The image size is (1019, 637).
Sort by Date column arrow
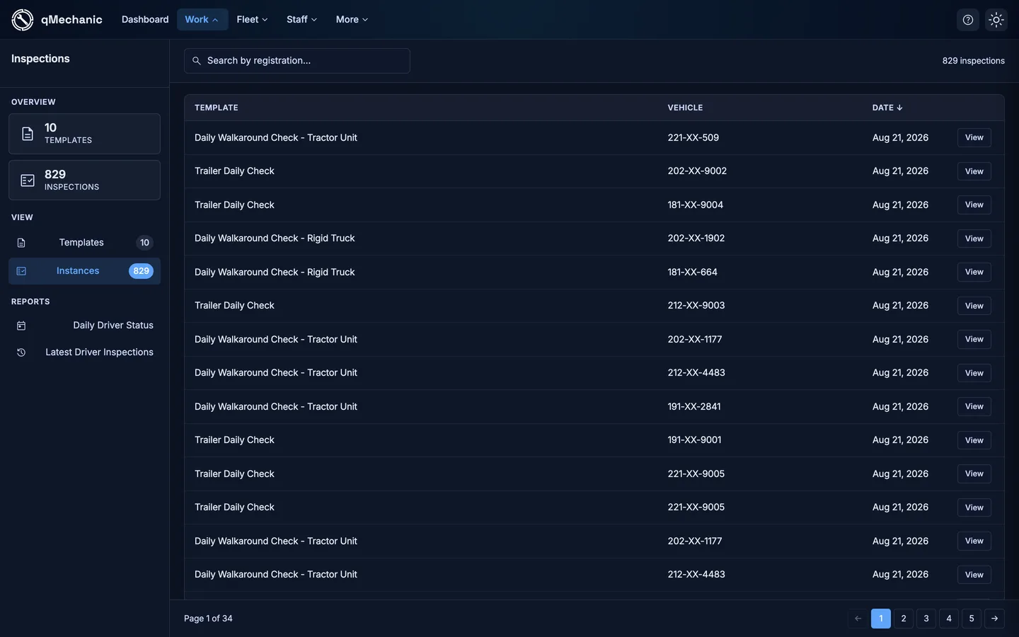tap(899, 108)
